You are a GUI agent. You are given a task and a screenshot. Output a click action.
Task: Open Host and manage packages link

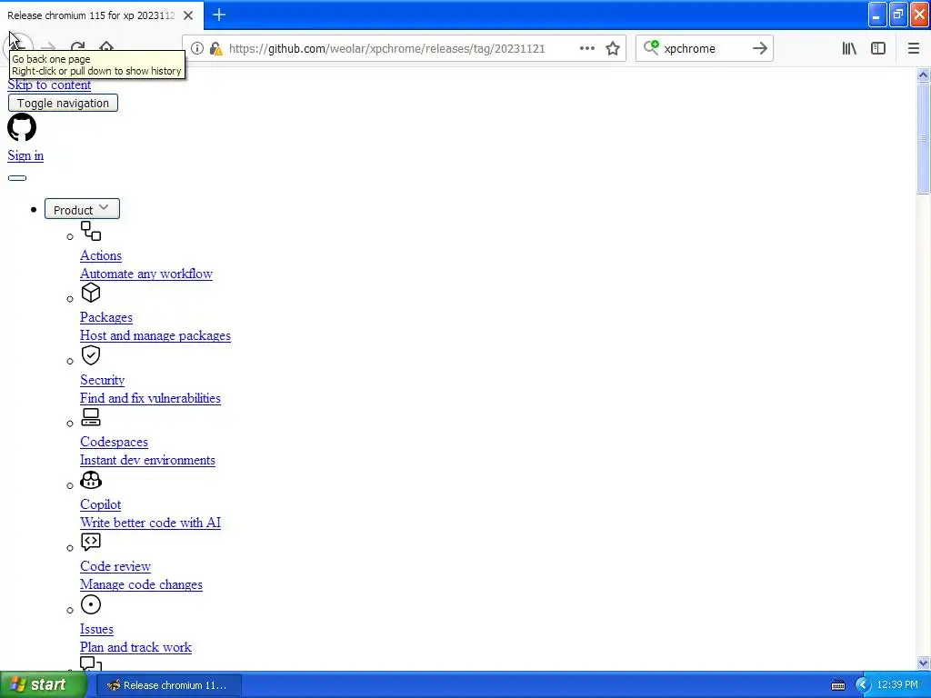click(x=155, y=335)
